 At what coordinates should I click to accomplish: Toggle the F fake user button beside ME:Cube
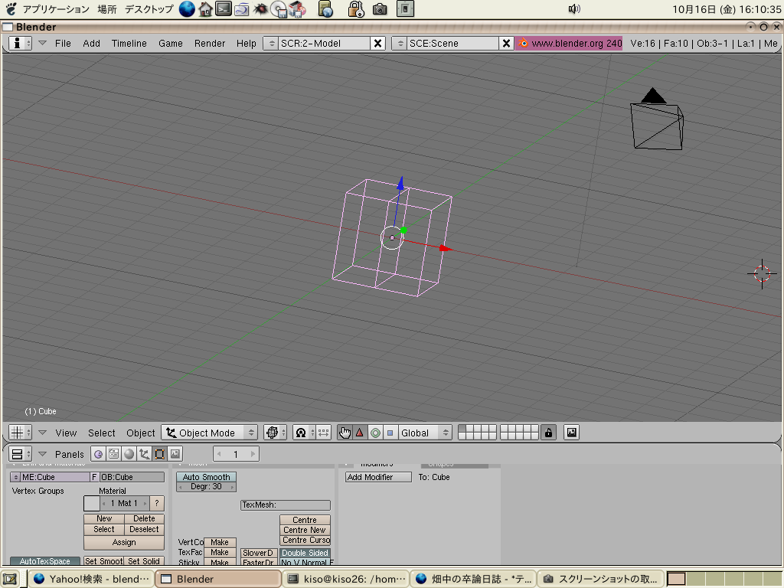click(x=94, y=477)
